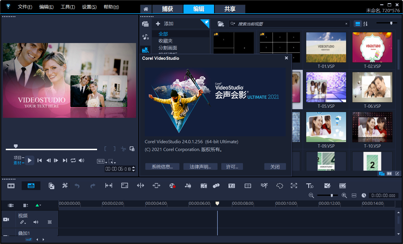The height and width of the screenshot is (244, 403).
Task: Select the Roll tool icon
Action: 140,186
